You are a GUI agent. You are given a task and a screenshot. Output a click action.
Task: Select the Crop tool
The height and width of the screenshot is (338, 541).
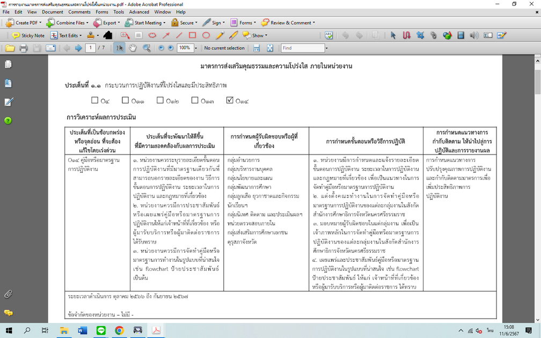click(420, 35)
